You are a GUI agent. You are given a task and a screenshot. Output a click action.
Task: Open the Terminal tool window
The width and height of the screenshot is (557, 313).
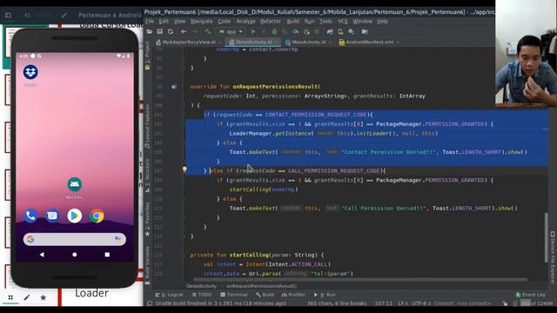click(234, 295)
